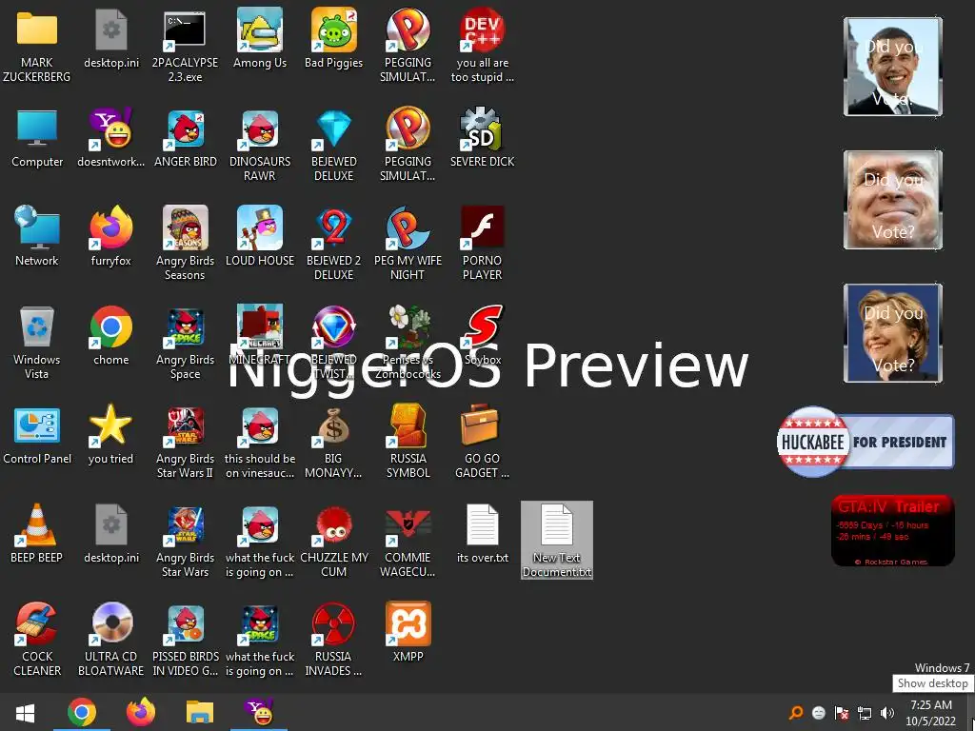Click the volume speaker tray icon

(887, 713)
